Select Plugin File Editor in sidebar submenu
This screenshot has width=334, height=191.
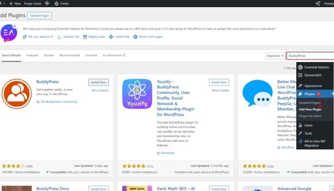(x=310, y=116)
